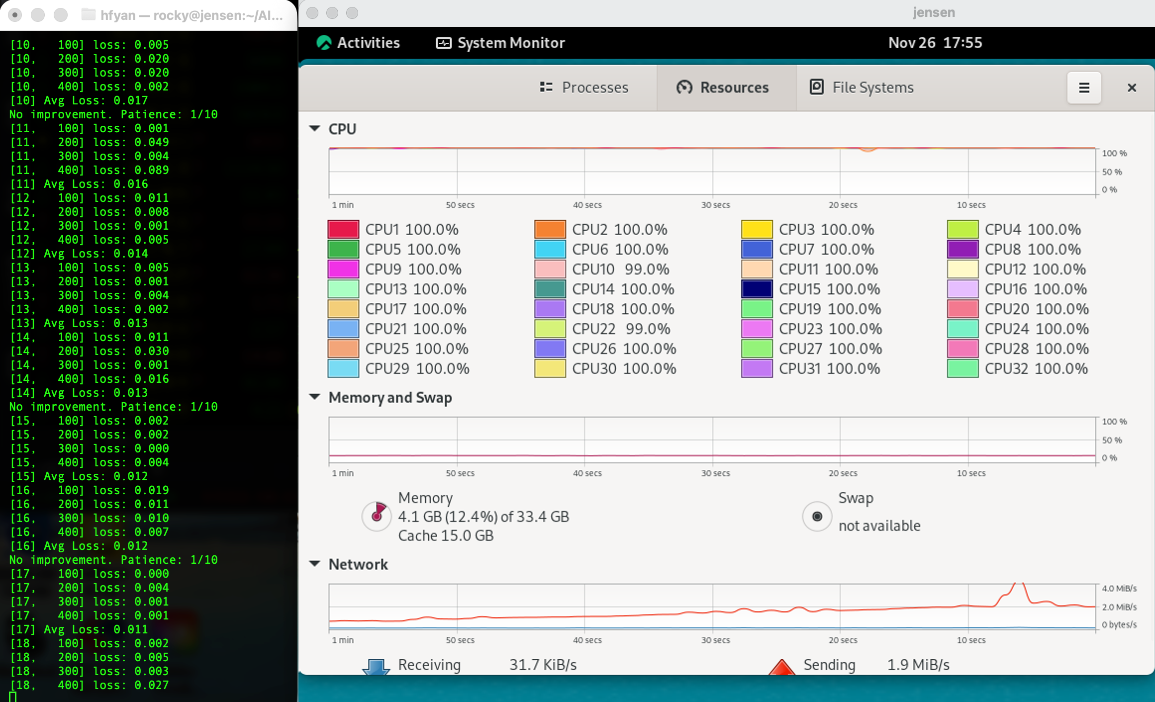The image size is (1155, 702).
Task: Collapse the CPU section
Action: click(314, 129)
